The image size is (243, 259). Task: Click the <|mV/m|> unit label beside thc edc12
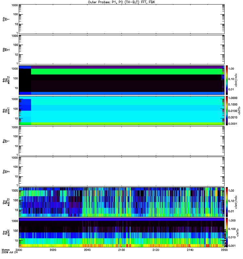pyautogui.click(x=236, y=202)
